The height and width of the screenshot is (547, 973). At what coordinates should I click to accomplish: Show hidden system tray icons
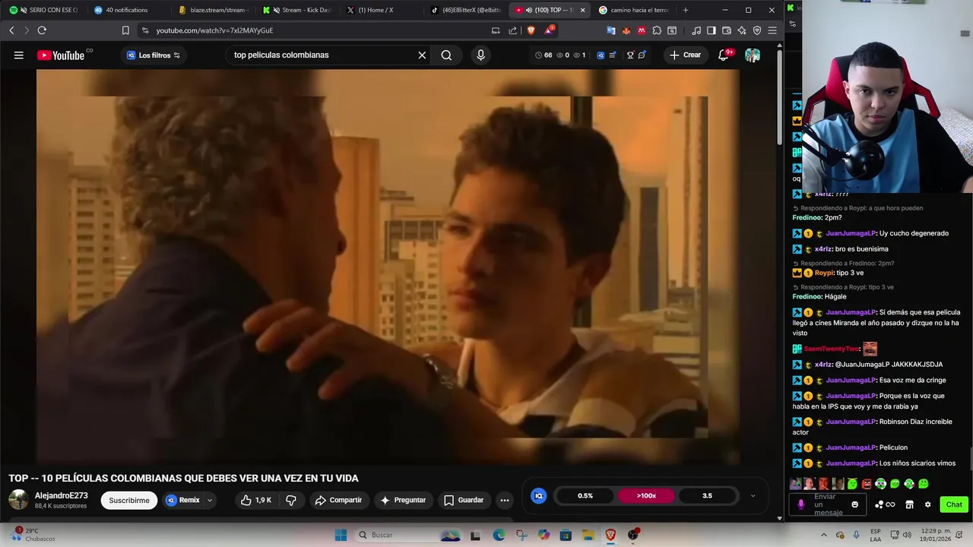pyautogui.click(x=823, y=535)
